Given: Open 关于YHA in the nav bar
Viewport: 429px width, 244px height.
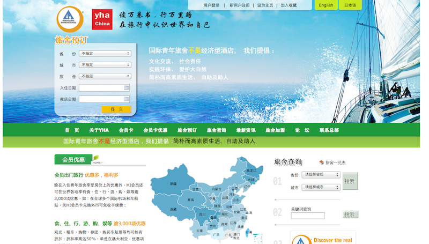Looking at the screenshot, I should click(99, 130).
